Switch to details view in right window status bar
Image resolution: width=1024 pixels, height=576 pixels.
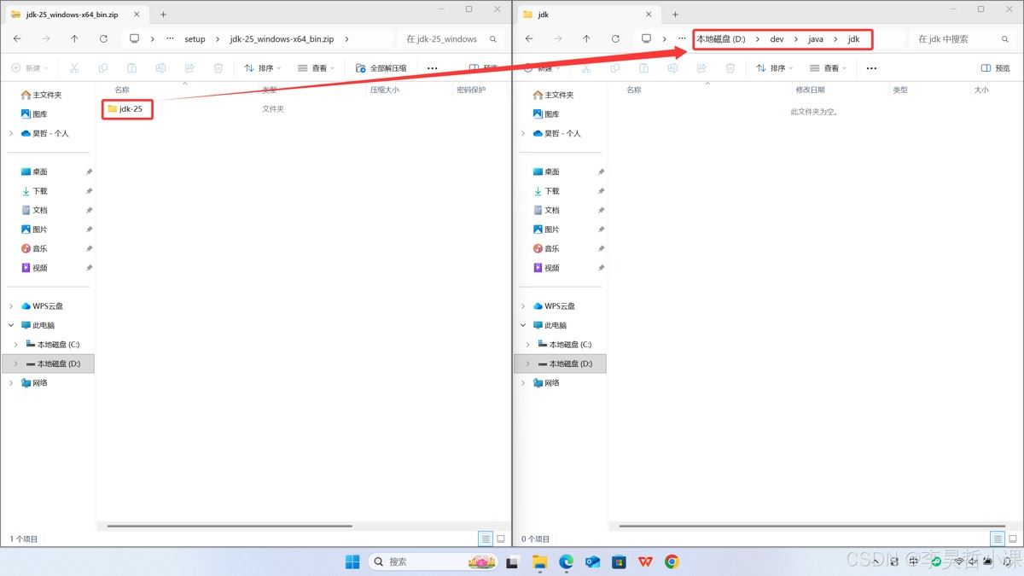click(x=998, y=538)
